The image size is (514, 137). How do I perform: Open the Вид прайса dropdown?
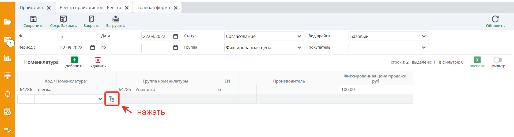[424, 36]
